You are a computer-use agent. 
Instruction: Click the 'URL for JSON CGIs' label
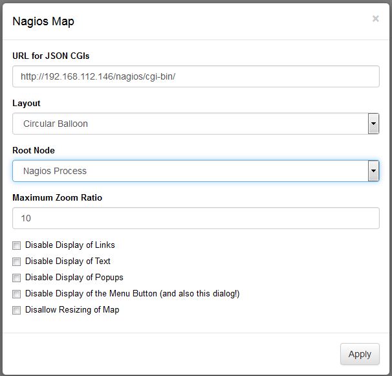point(55,56)
